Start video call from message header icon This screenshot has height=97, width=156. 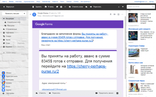(x=114, y=14)
